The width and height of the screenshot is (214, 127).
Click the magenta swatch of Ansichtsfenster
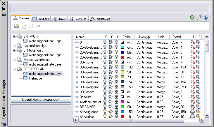[x=122, y=102]
